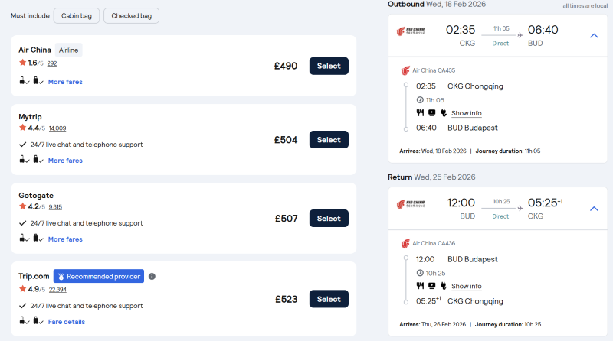Click the info icon beside Recommended provider

152,276
